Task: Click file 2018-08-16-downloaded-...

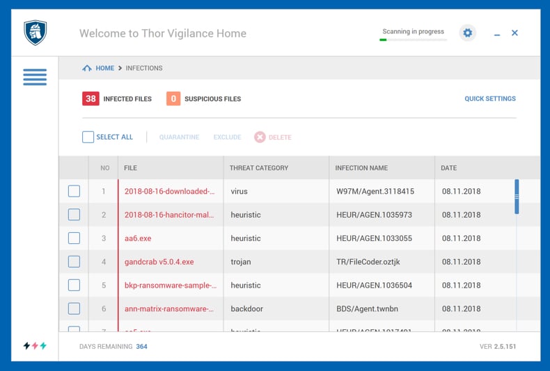Action: 169,192
